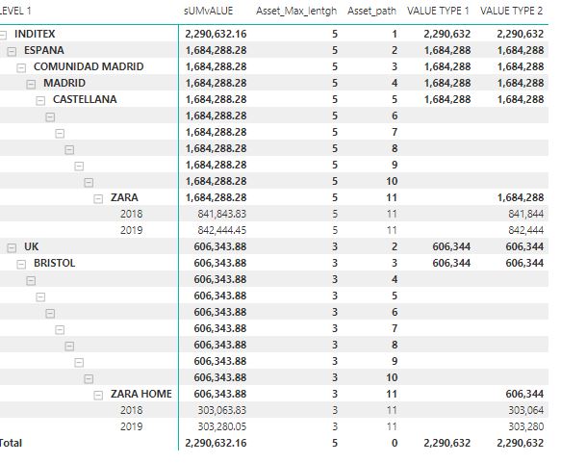Click the 841,843.83 sUMvALUE cell

[x=222, y=214]
